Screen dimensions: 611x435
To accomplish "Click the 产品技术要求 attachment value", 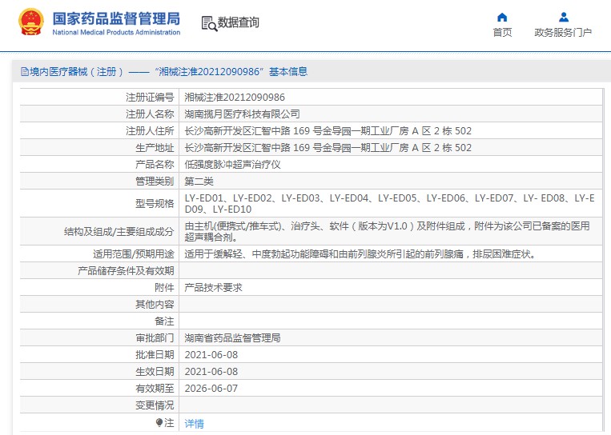I will 213,287.
